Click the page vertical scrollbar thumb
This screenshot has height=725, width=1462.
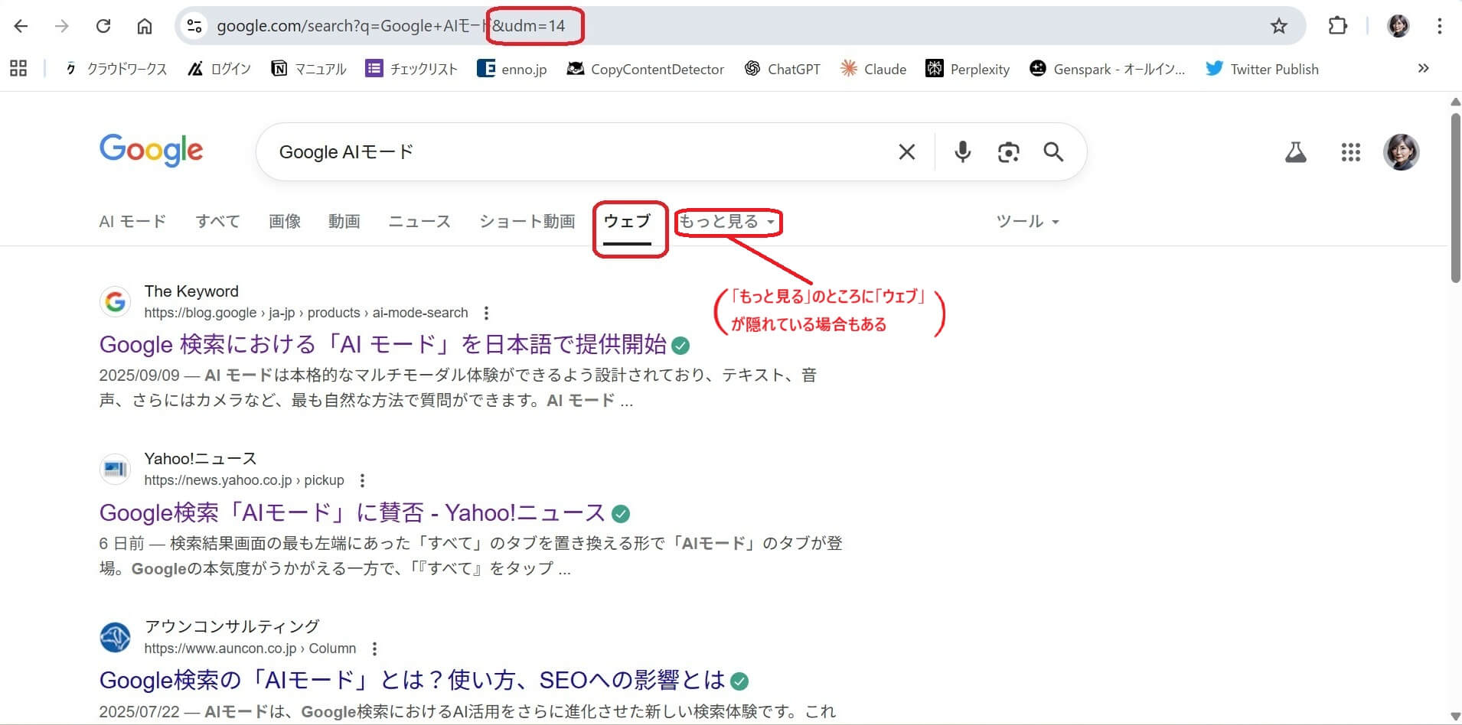[x=1455, y=199]
